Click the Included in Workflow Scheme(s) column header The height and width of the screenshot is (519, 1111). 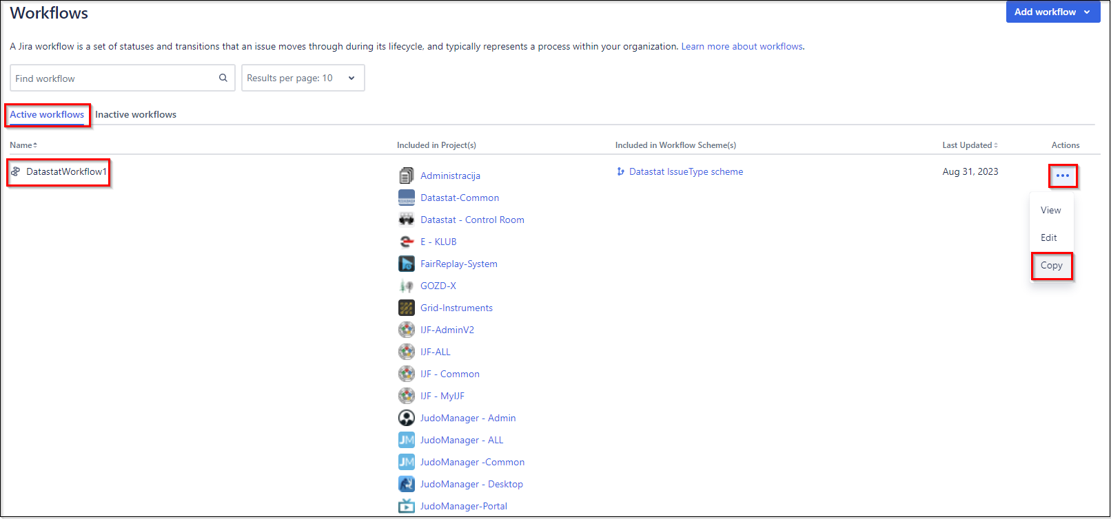675,145
